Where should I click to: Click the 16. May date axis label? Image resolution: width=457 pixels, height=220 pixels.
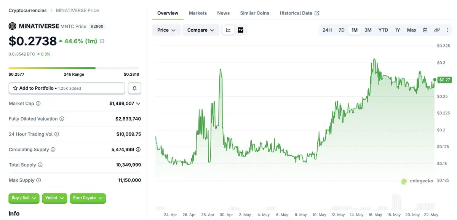[x=376, y=215]
